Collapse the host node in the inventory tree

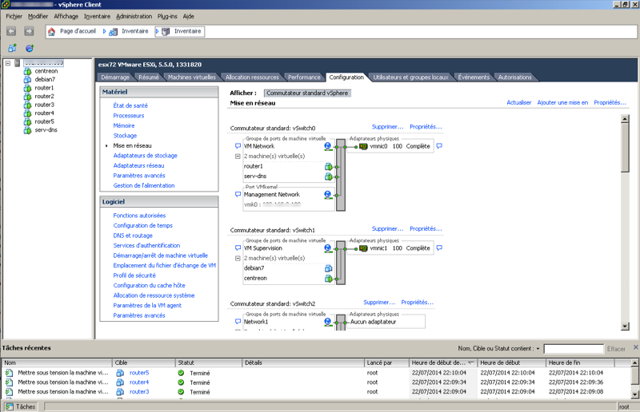tap(8, 63)
